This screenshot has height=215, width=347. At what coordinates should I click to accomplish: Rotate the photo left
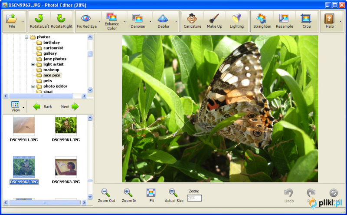pyautogui.click(x=39, y=21)
